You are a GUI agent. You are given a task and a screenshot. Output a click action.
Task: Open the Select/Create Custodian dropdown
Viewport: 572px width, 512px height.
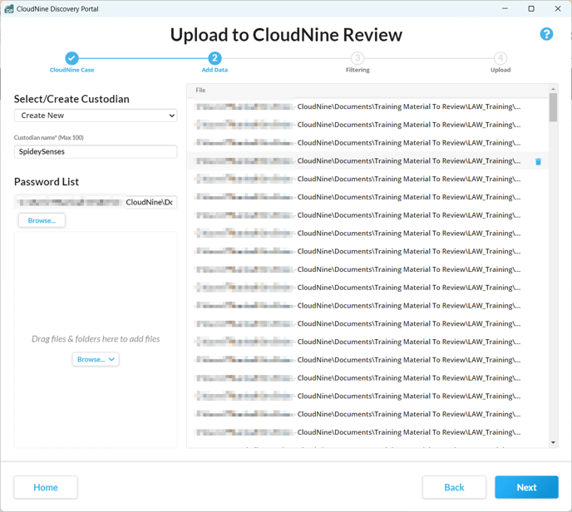(x=96, y=116)
